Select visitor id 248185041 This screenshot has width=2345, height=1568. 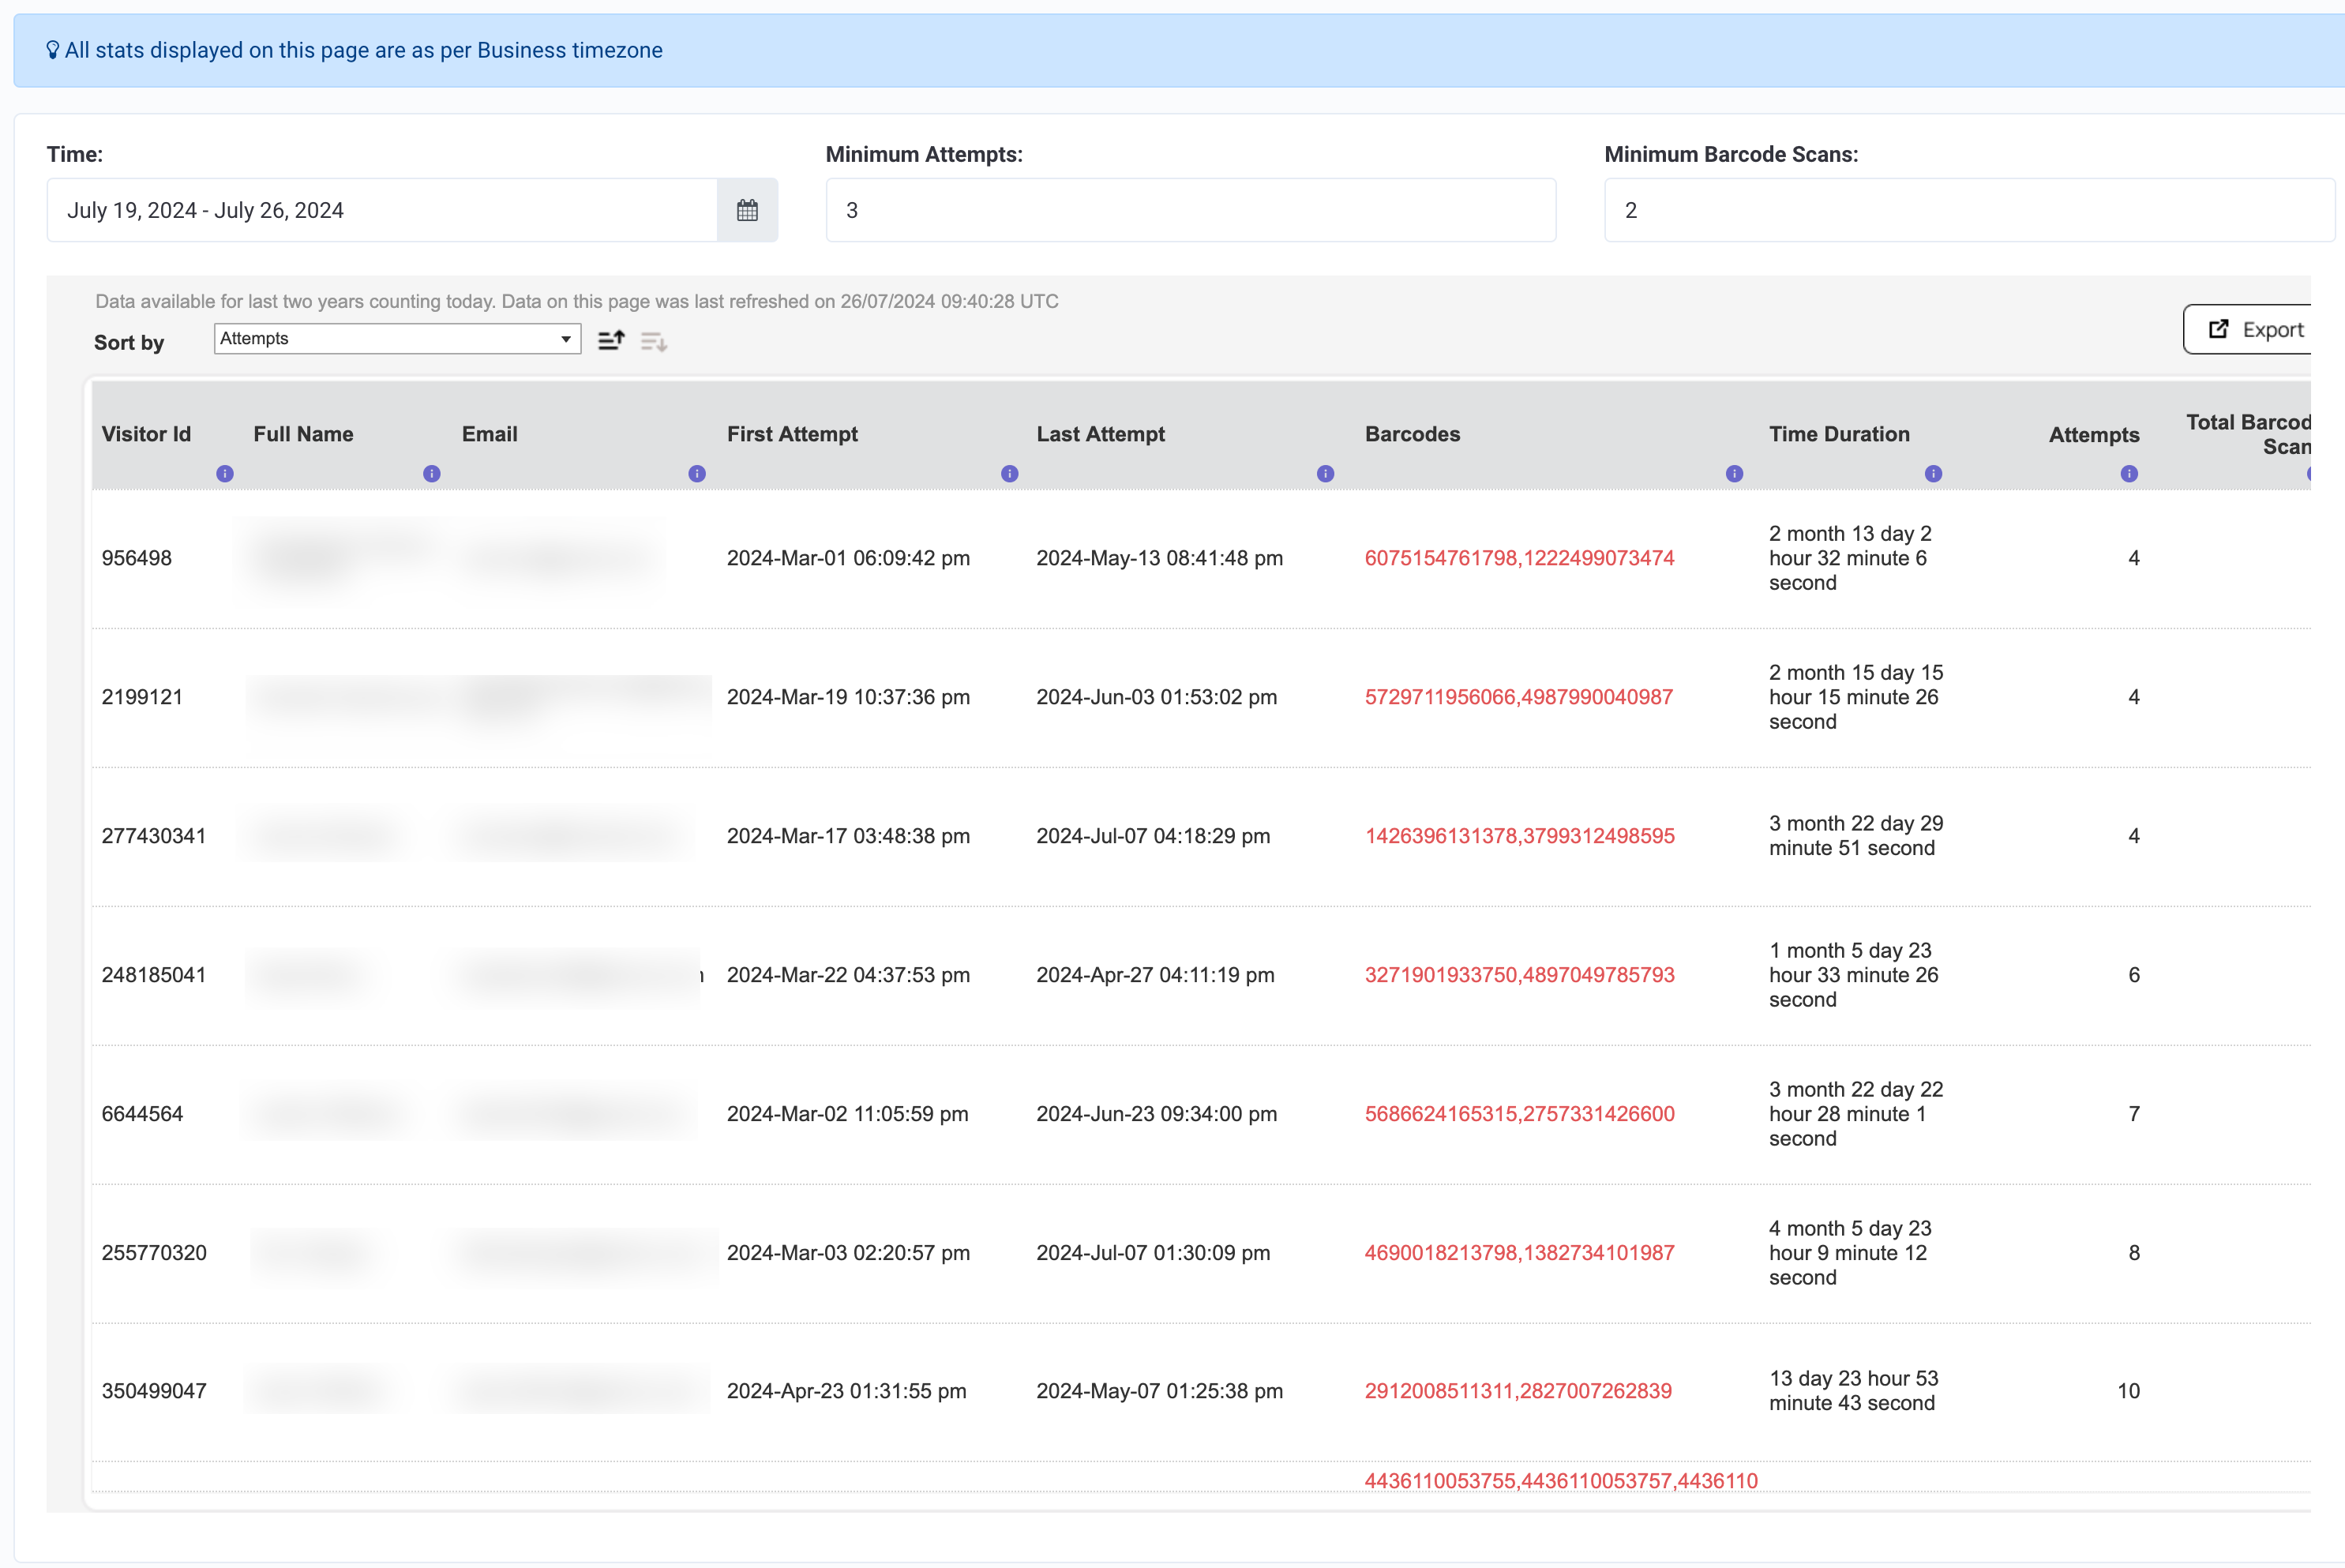point(154,975)
